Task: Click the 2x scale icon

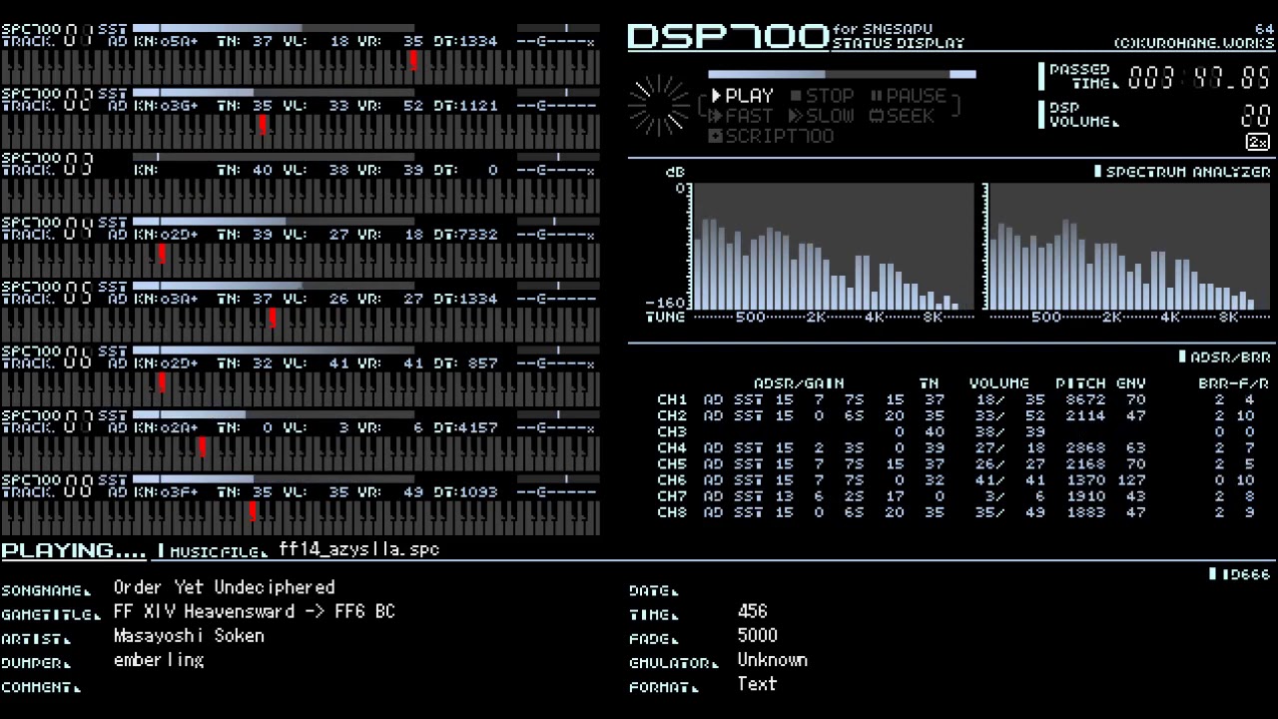Action: pos(1258,143)
